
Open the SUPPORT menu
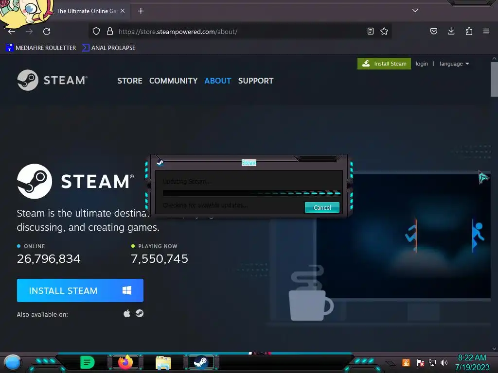pos(256,81)
